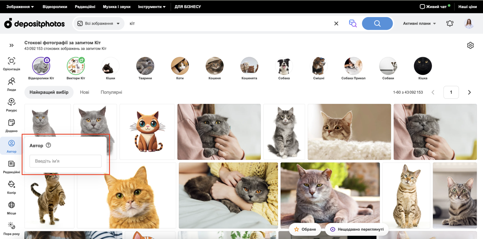Enter author name in Введіть ім'я field

tap(66, 161)
